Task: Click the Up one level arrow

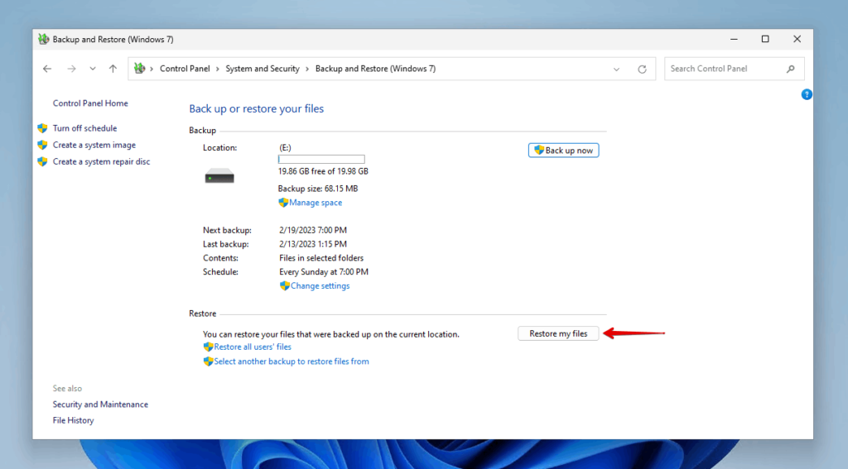Action: [x=113, y=69]
